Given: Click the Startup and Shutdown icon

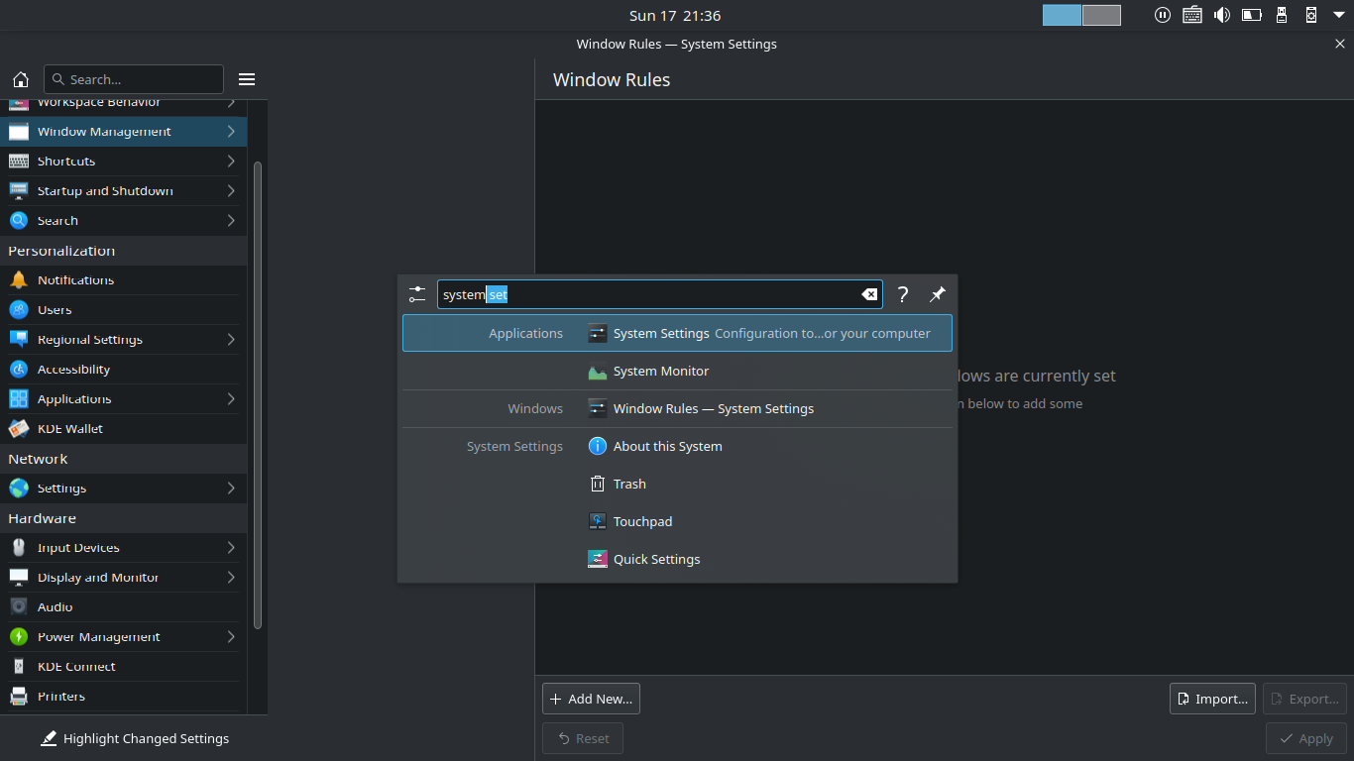Looking at the screenshot, I should [x=19, y=191].
